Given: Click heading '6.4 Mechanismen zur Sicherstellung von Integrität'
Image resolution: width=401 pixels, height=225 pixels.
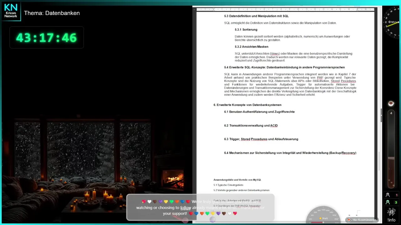Looking at the screenshot, I should [290, 153].
